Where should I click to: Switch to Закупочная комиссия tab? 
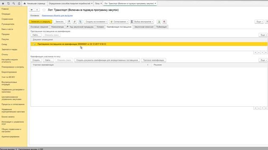144,27
